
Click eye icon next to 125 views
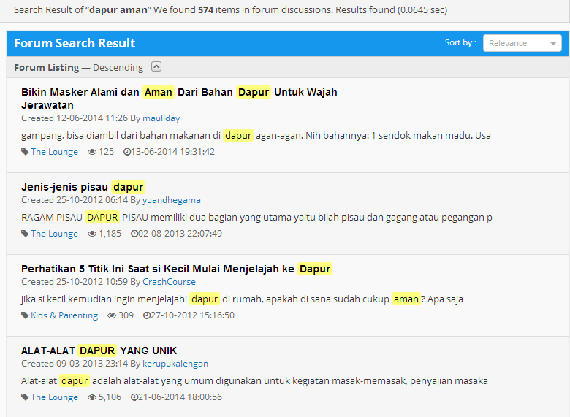click(x=92, y=152)
